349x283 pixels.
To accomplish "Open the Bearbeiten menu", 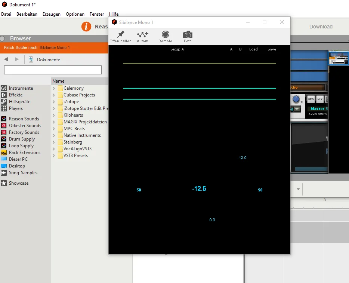I will [x=27, y=14].
